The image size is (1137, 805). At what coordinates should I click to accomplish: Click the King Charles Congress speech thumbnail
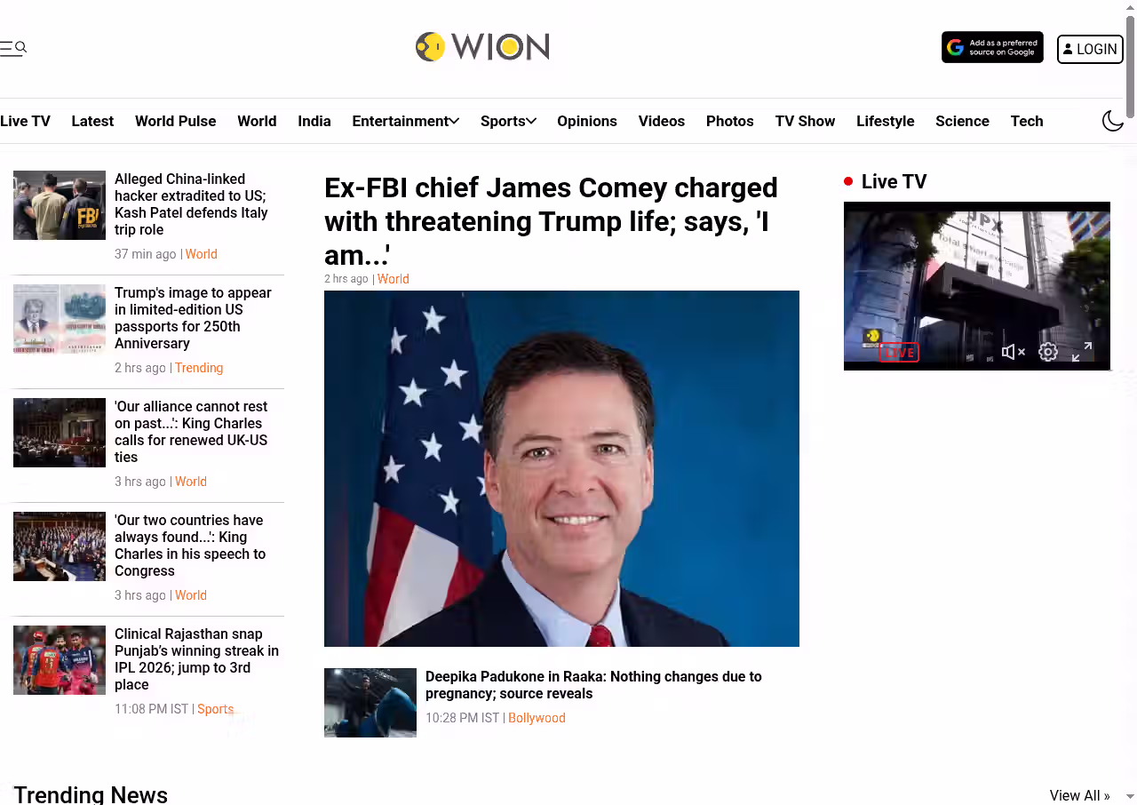pyautogui.click(x=60, y=546)
